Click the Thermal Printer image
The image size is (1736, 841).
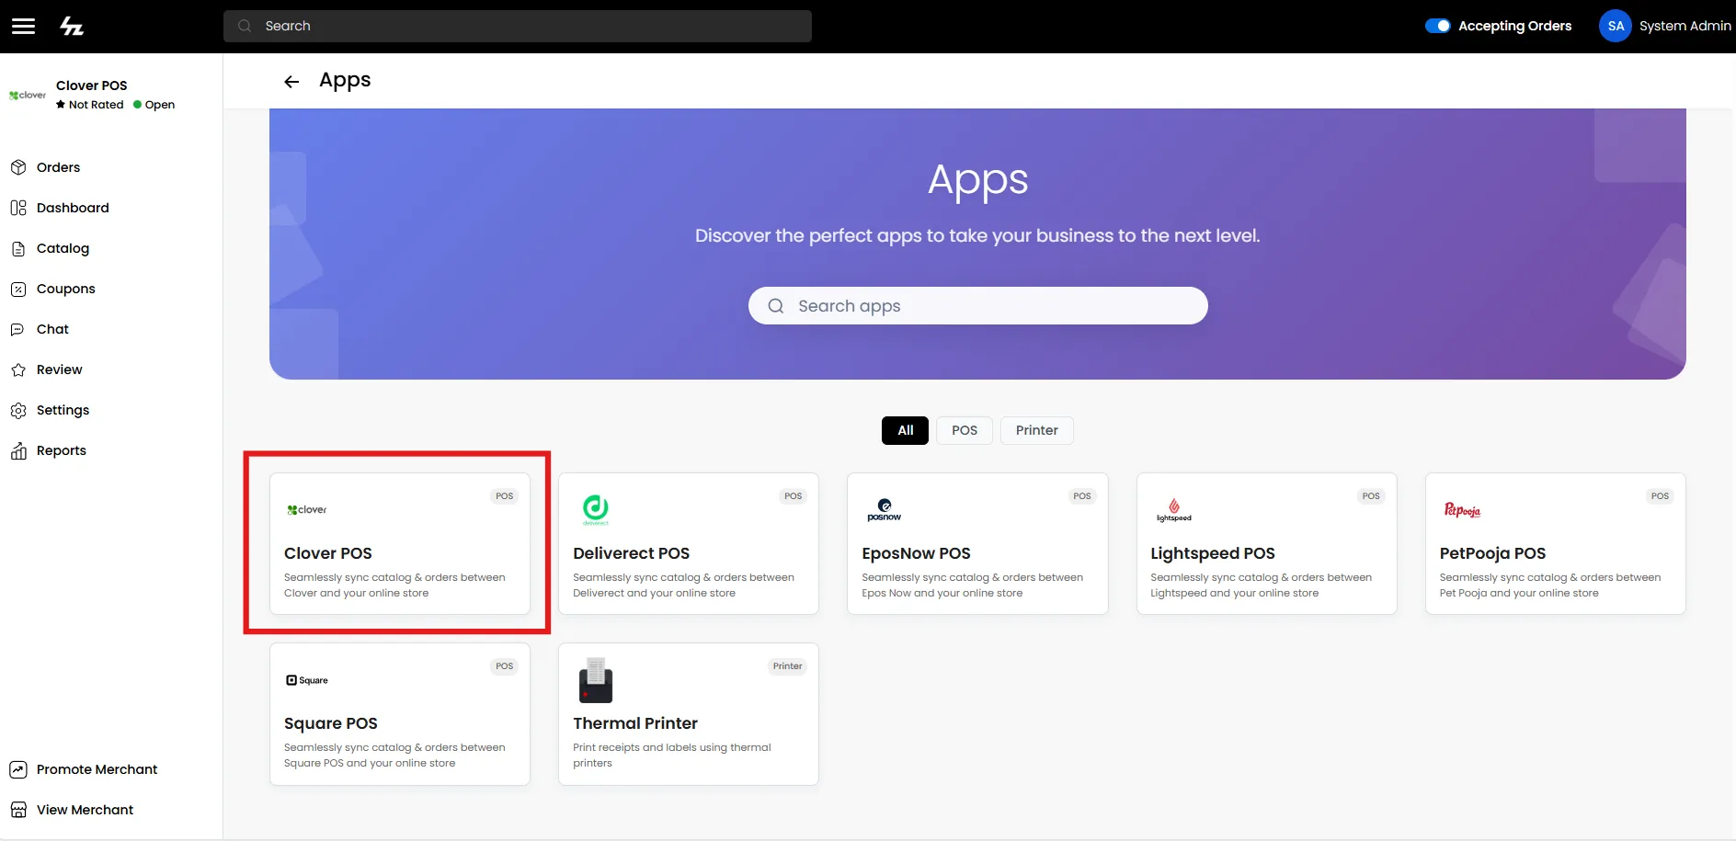coord(596,680)
